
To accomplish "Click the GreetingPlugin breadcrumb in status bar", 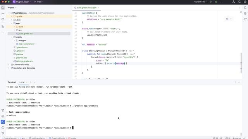I will [57, 138].
